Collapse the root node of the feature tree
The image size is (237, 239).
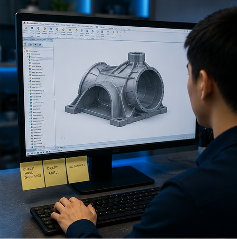(x=25, y=51)
